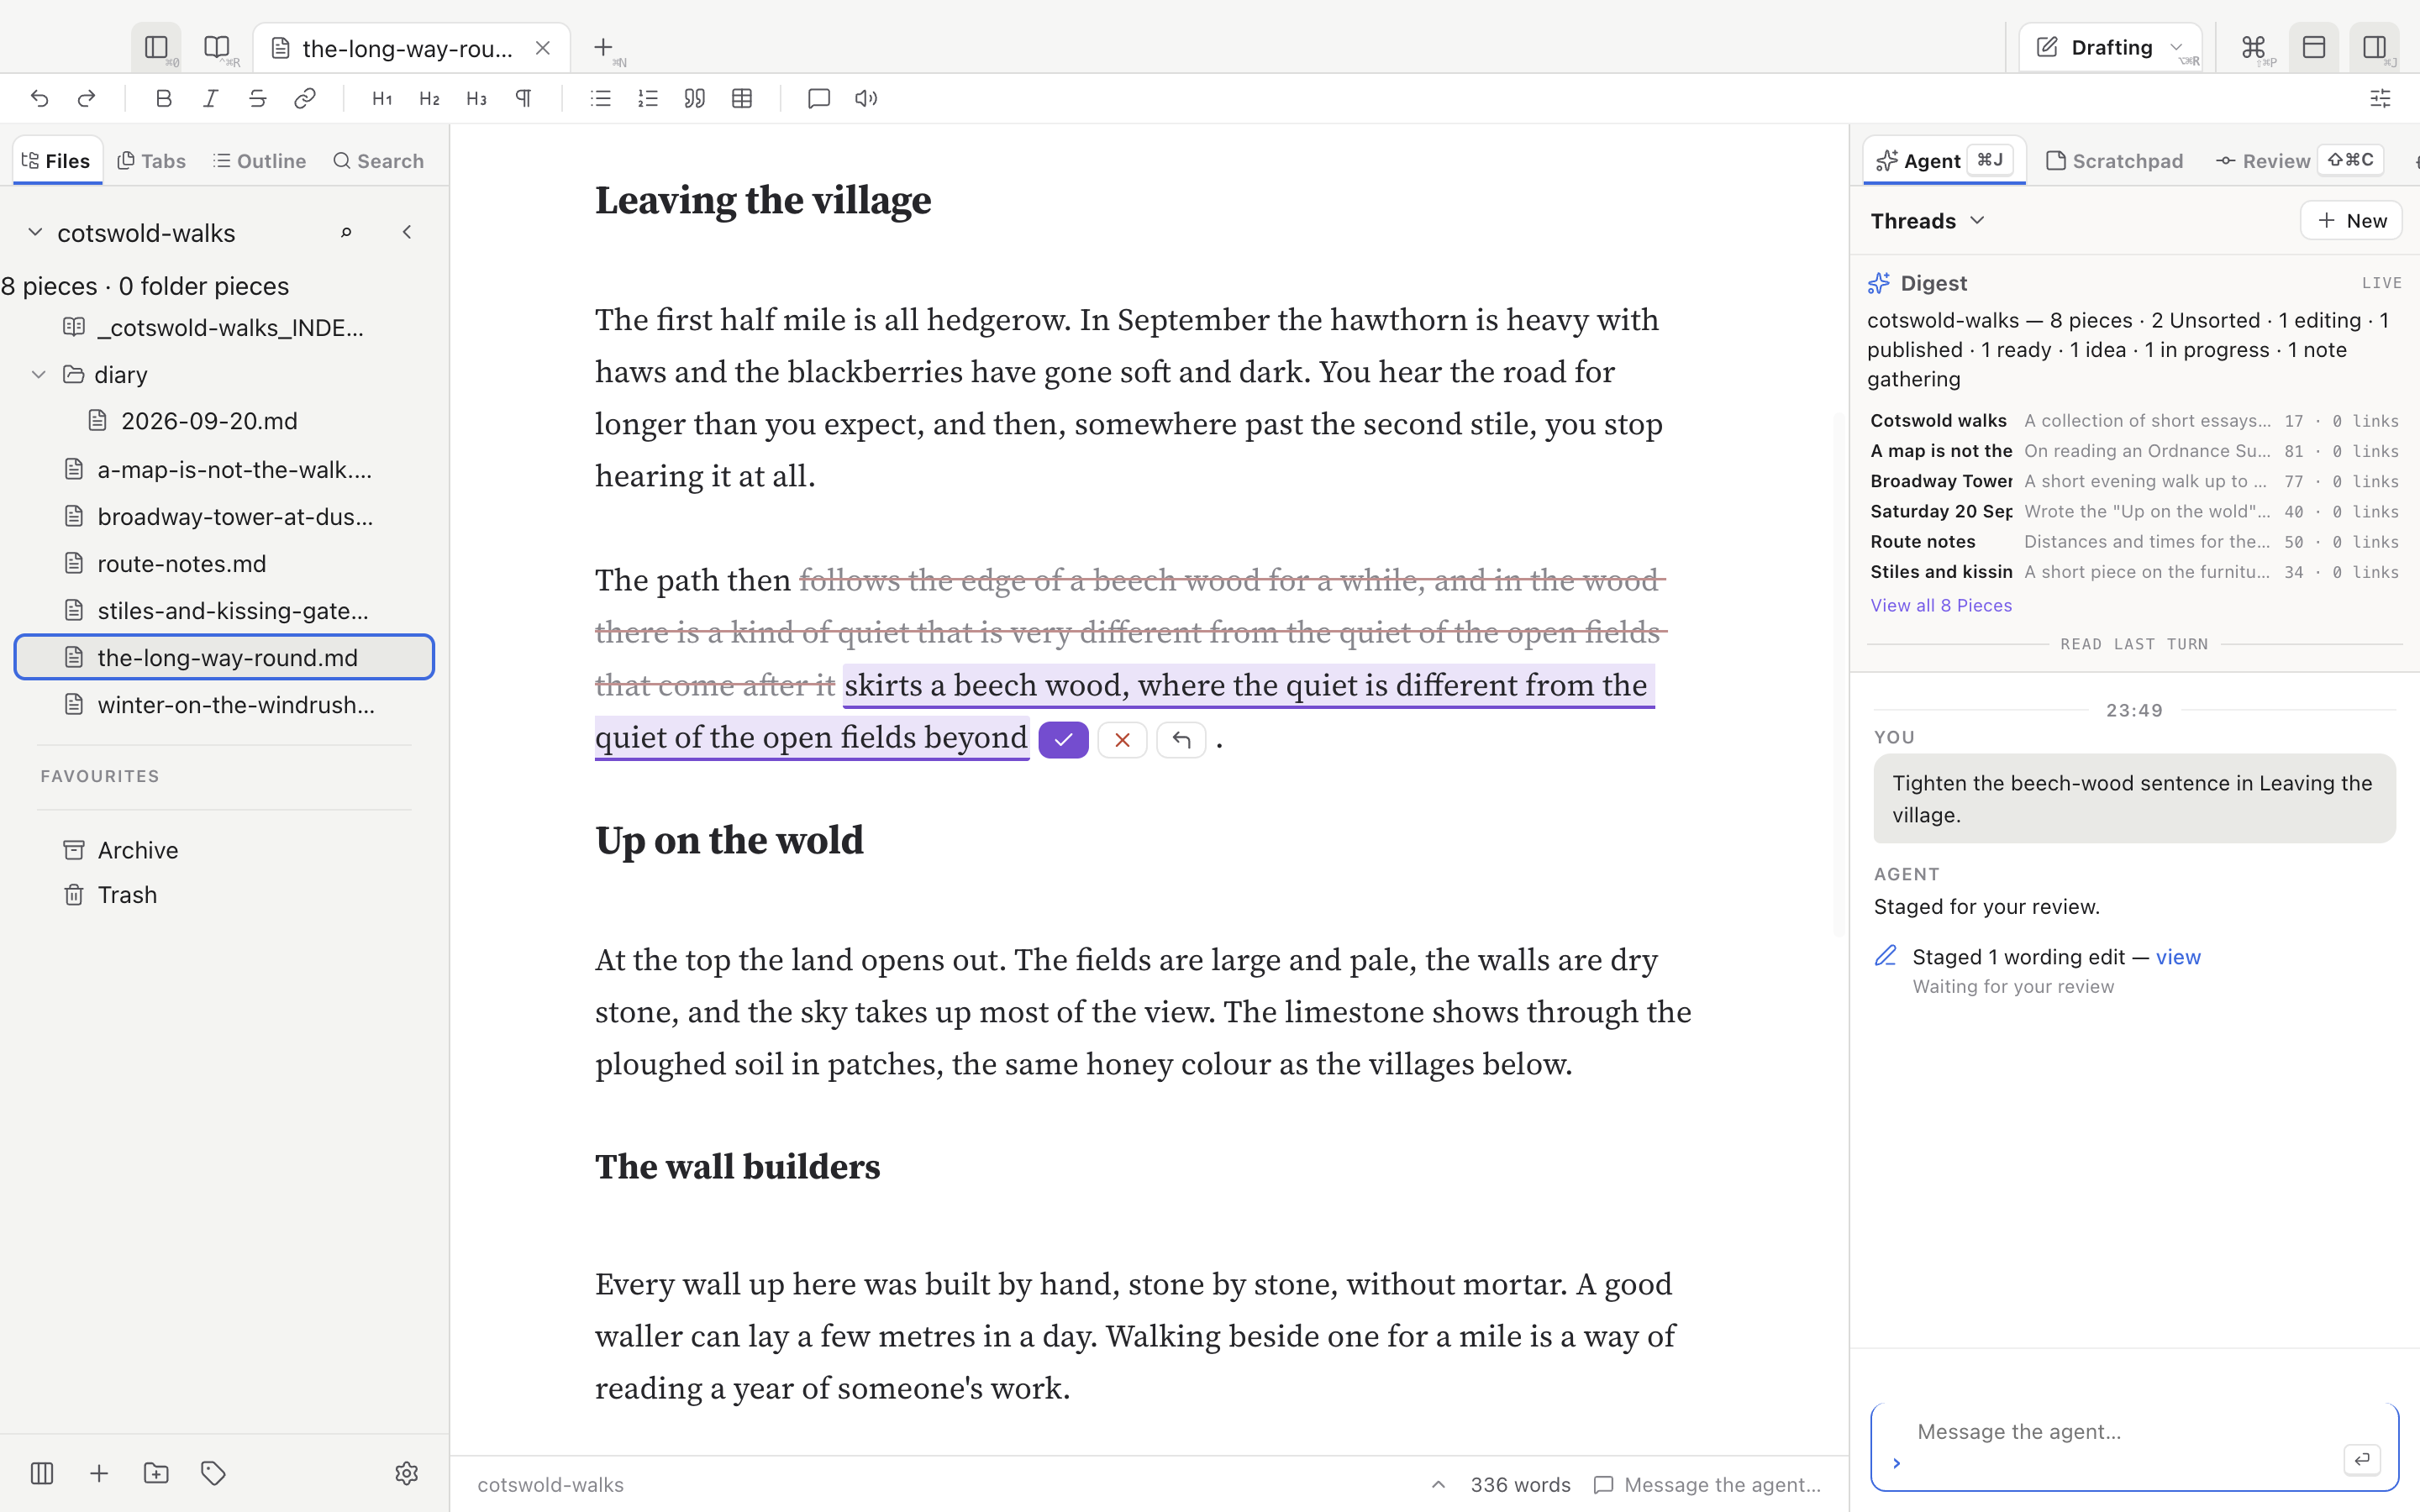Screen dimensions: 2420x1512
Task: Apply paragraph style pilcrow icon
Action: pyautogui.click(x=523, y=98)
